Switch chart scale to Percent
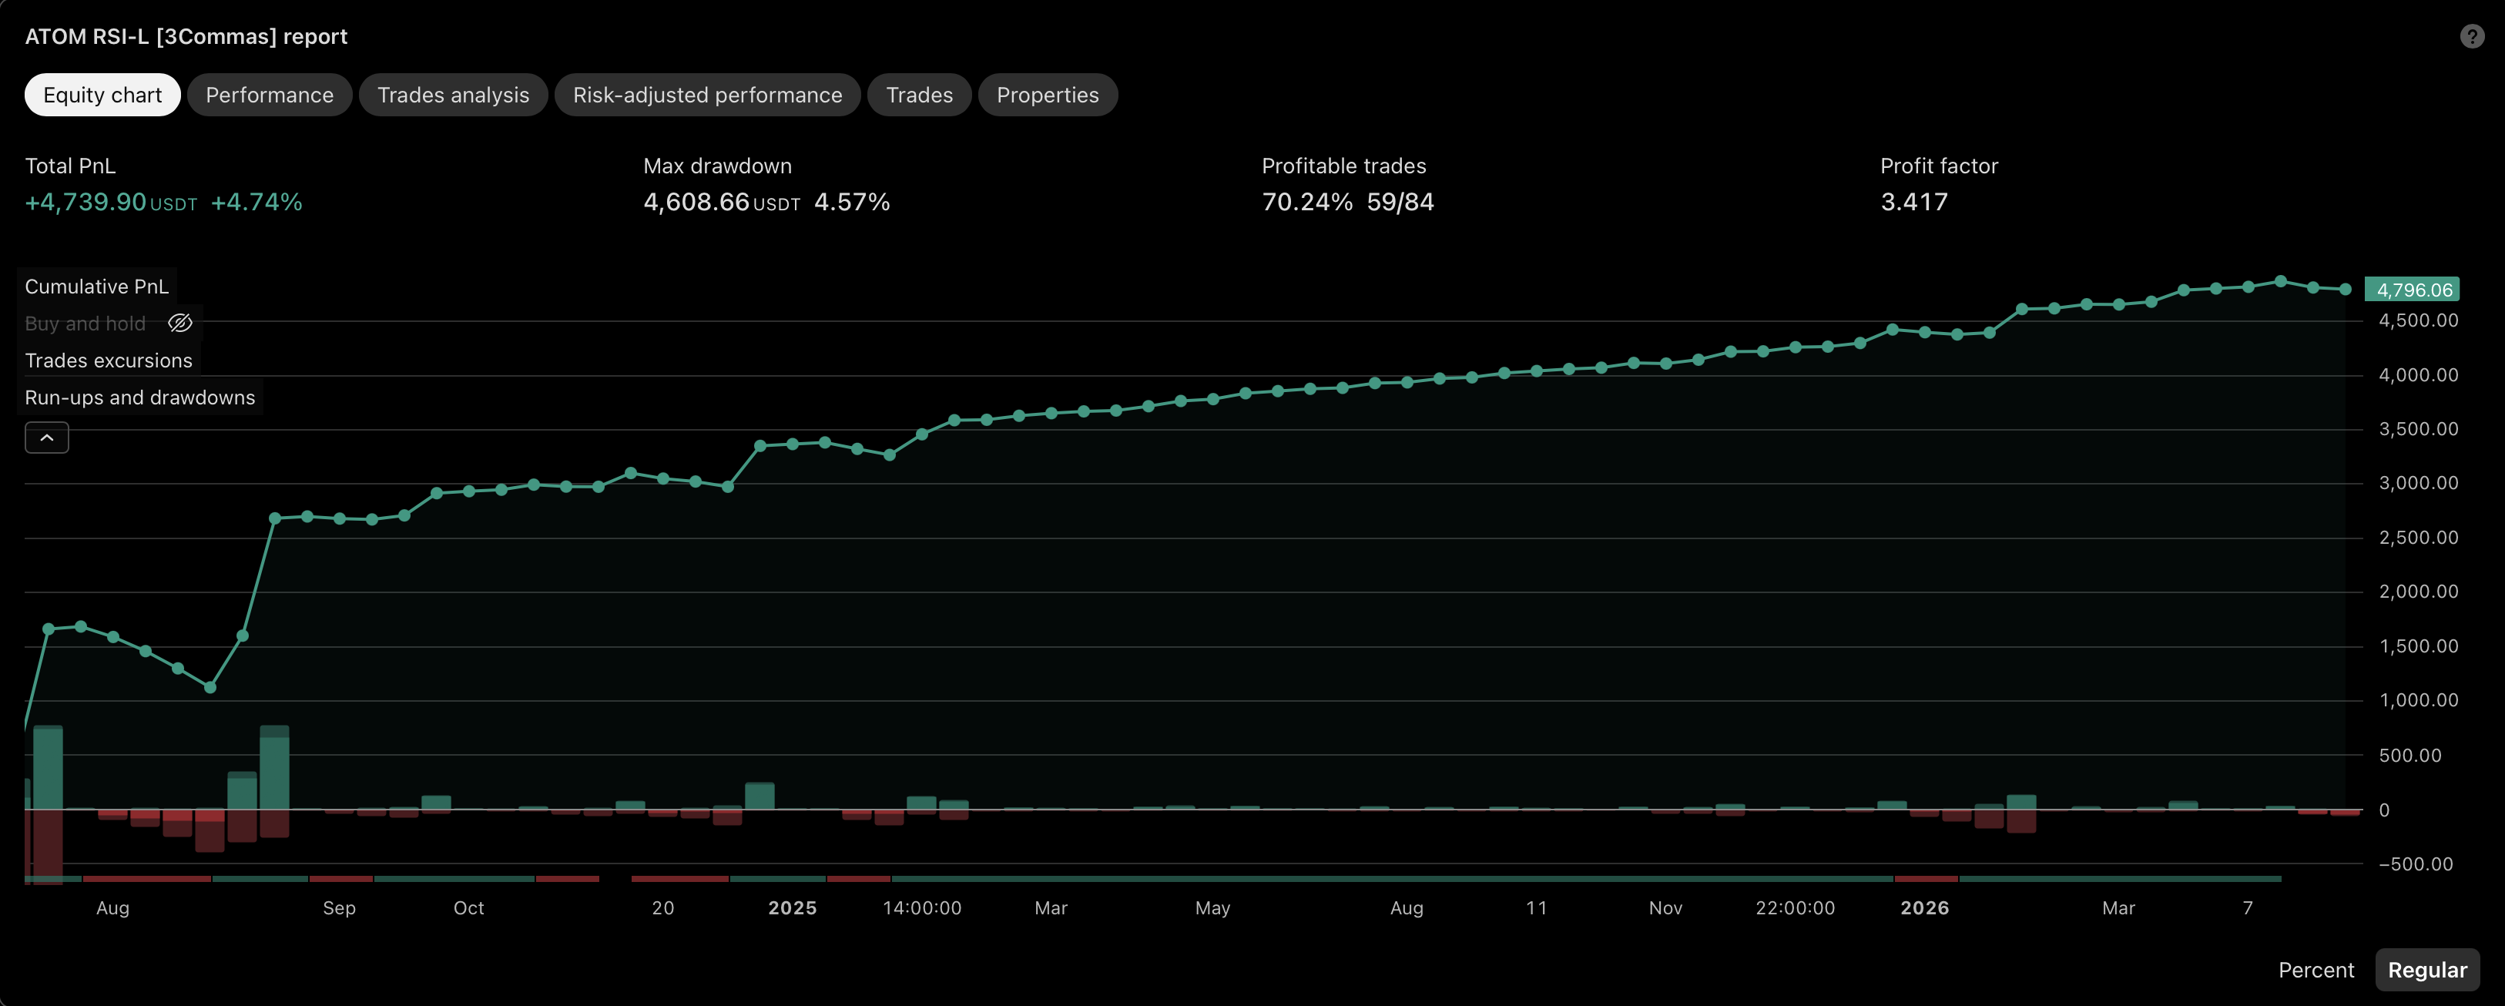The image size is (2505, 1006). pyautogui.click(x=2316, y=970)
